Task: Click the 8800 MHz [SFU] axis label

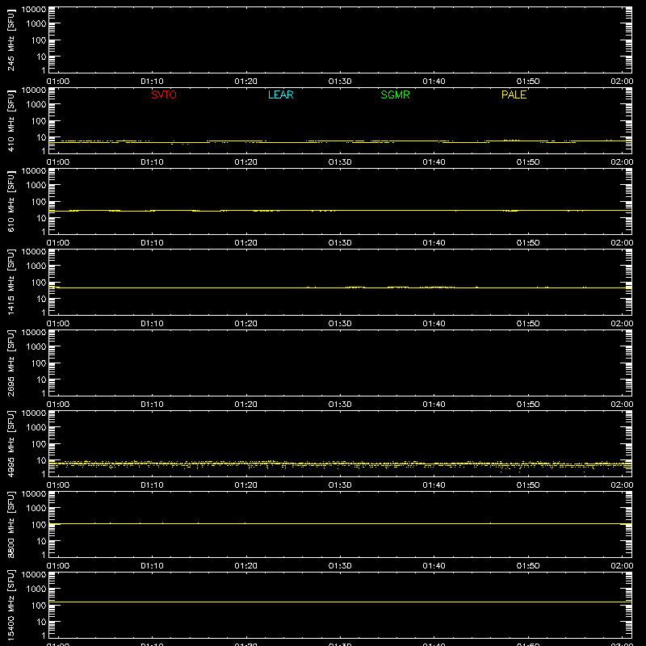Action: coord(10,524)
